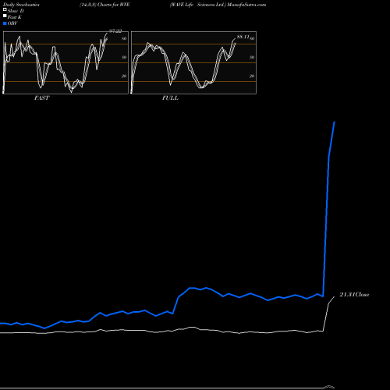Click the 'Daily Stochastics' title text
Image resolution: width=390 pixels, height=390 pixels.
[21, 5]
